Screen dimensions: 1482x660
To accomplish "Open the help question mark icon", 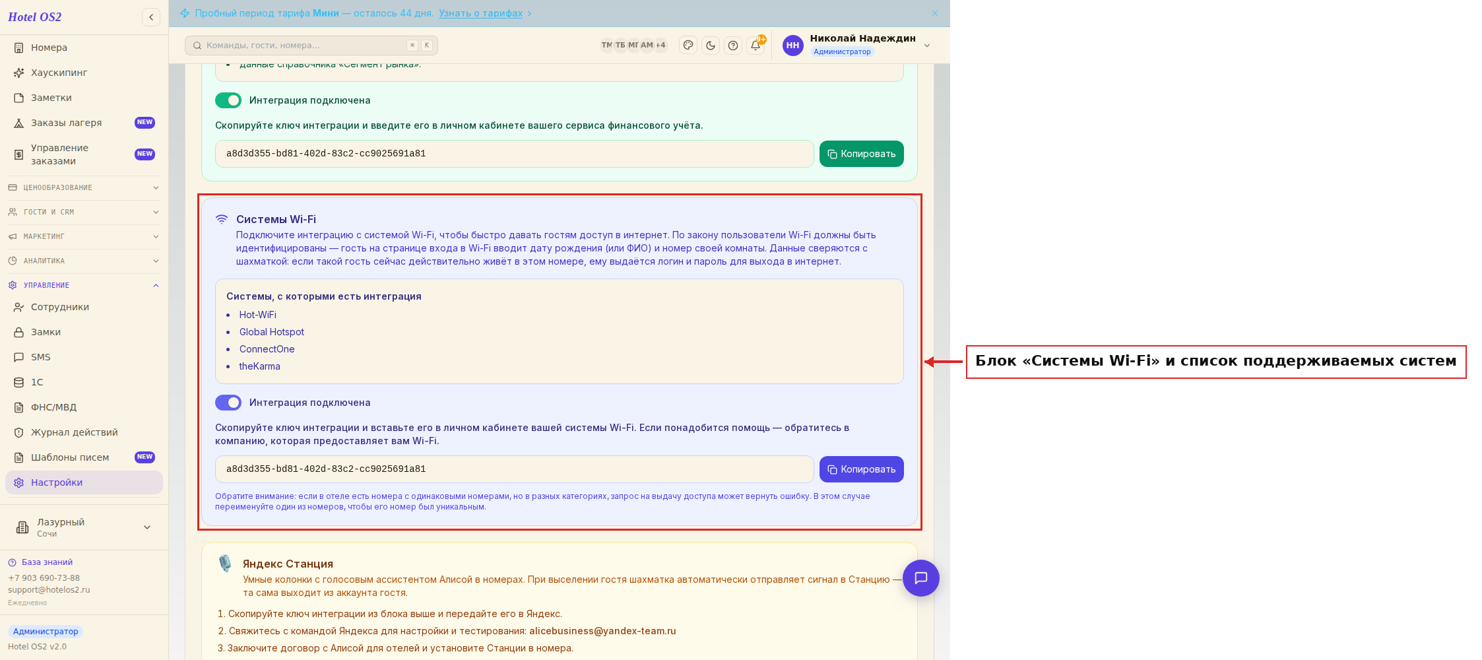I will point(733,46).
